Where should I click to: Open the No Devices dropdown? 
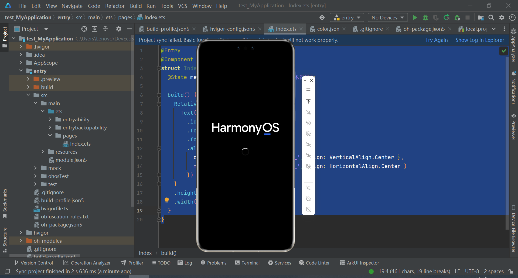click(x=388, y=18)
